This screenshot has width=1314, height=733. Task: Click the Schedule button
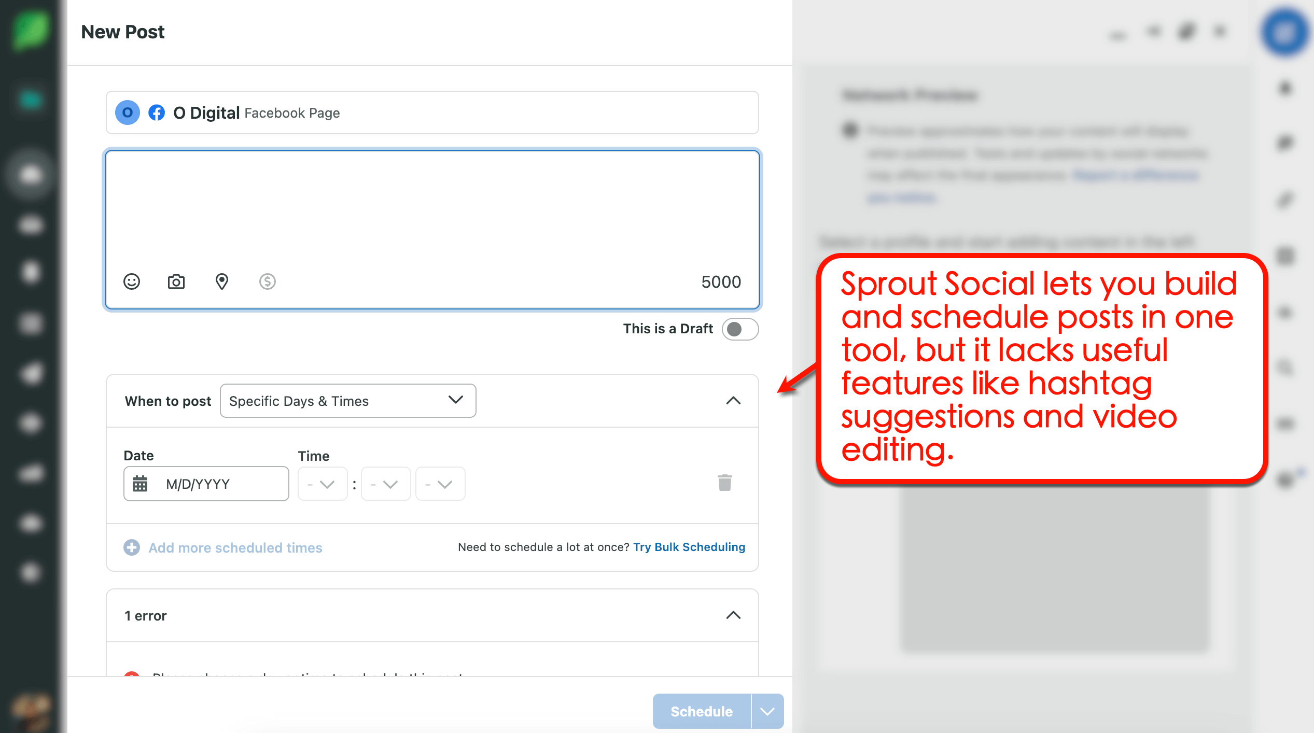[701, 711]
